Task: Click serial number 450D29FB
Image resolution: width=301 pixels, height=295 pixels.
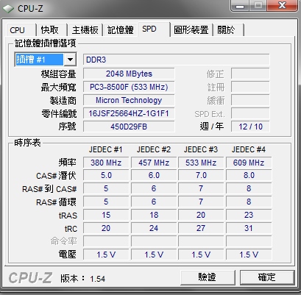Action: pyautogui.click(x=129, y=127)
